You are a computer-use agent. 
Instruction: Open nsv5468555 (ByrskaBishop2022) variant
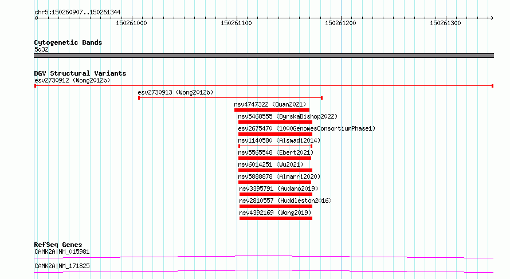(x=288, y=116)
